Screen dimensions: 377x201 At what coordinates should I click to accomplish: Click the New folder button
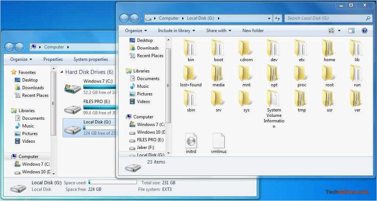click(x=253, y=31)
